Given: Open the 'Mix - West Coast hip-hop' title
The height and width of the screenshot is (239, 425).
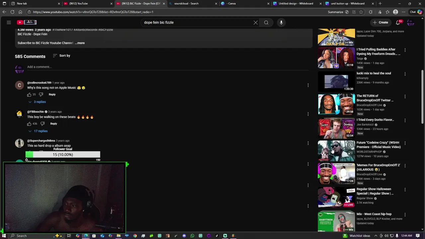Looking at the screenshot, I should pos(374,214).
